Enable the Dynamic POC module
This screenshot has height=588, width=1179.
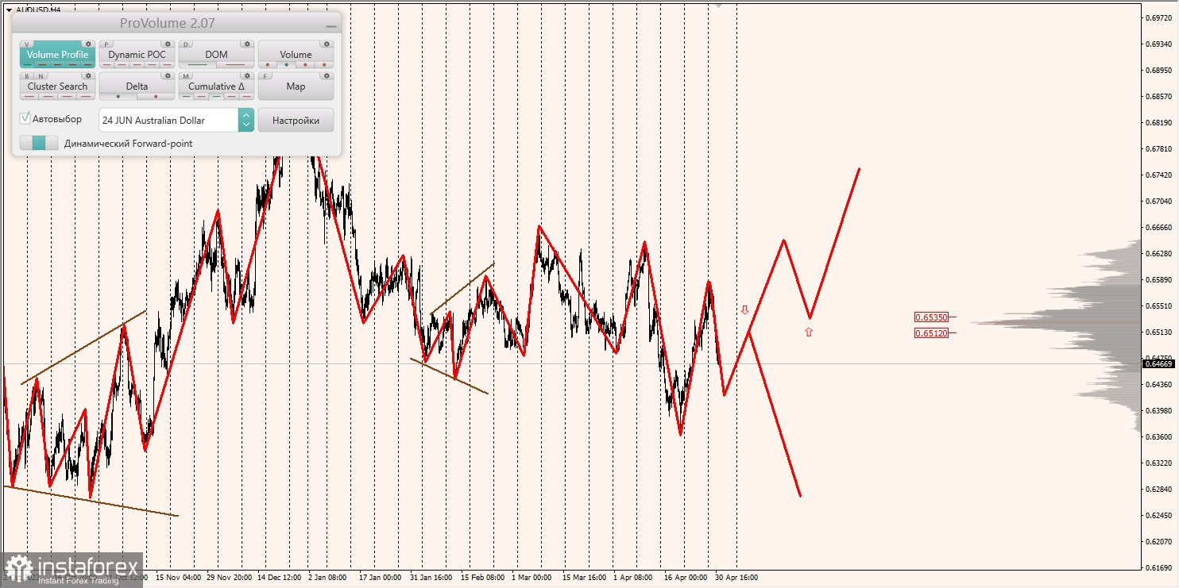tap(137, 54)
